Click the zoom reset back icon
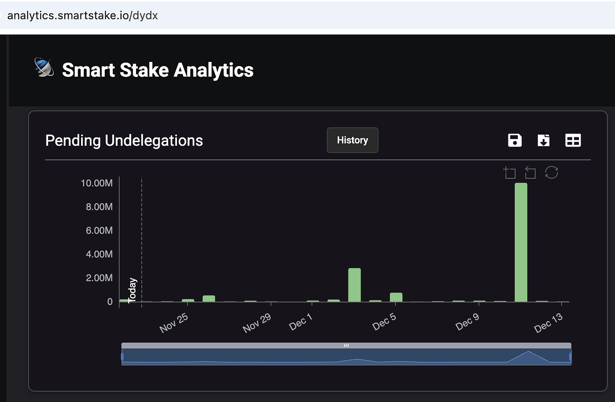This screenshot has width=615, height=402. click(x=530, y=172)
